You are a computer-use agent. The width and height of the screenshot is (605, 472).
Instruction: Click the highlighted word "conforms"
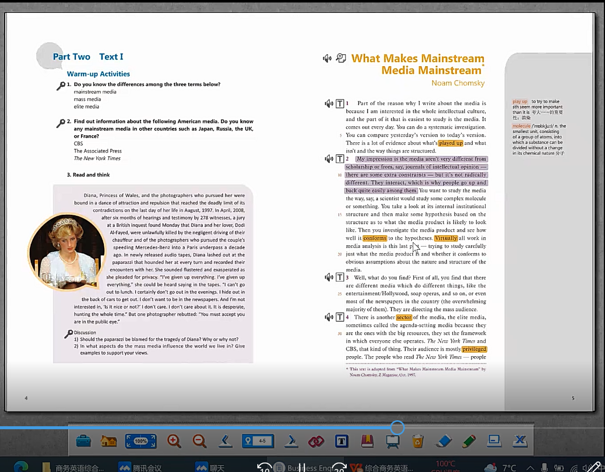375,238
